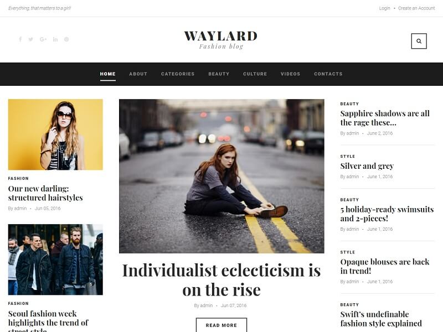Open the Pinterest circle icon
443x332 pixels.
pyautogui.click(x=66, y=39)
